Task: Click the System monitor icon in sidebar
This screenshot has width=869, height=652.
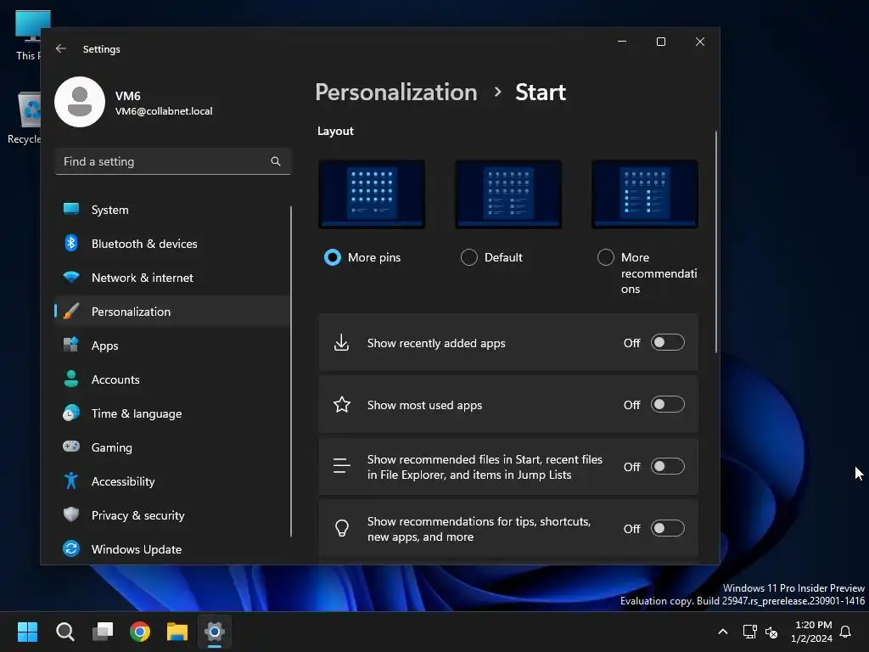Action: point(71,209)
